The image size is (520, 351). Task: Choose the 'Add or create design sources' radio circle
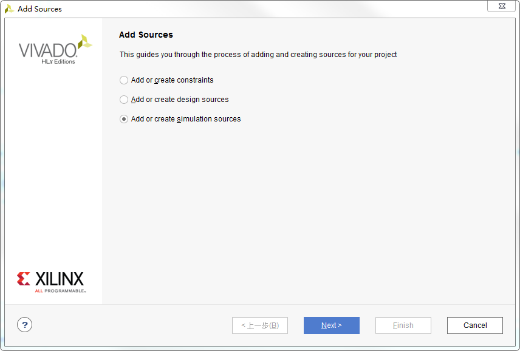click(124, 100)
